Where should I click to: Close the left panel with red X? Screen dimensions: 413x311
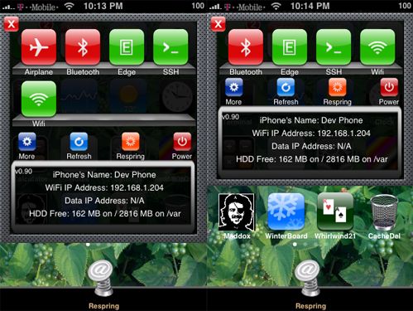pos(12,24)
